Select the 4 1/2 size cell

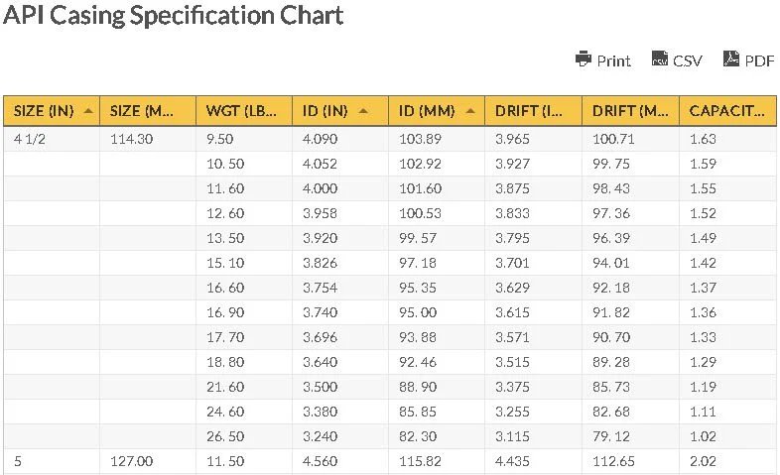[31, 139]
